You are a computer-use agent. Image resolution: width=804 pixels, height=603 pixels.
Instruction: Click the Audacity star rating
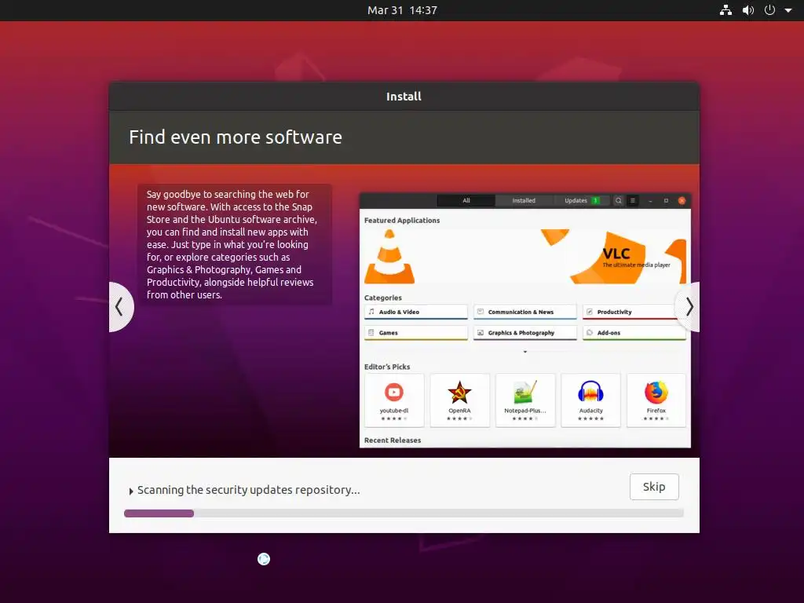pyautogui.click(x=590, y=419)
